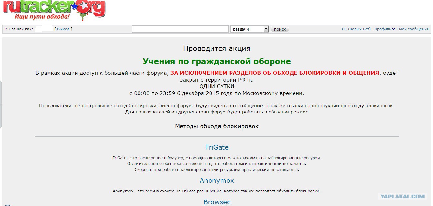Open the раздачи search scope dropdown
Image resolution: width=433 pixels, height=206 pixels.
[x=250, y=29]
